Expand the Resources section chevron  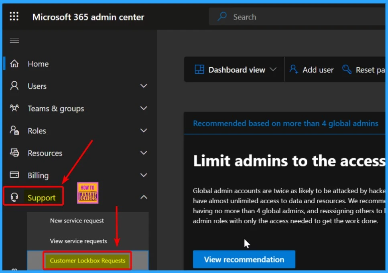coord(144,153)
